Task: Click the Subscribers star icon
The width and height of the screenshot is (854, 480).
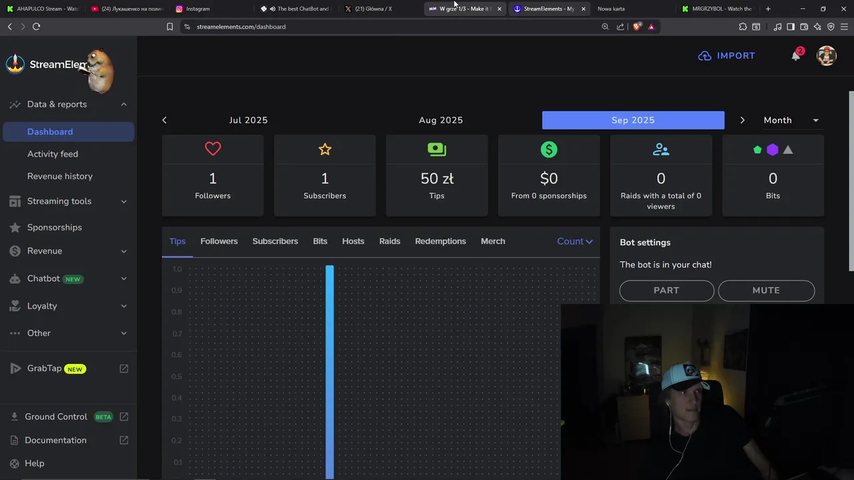Action: click(325, 149)
